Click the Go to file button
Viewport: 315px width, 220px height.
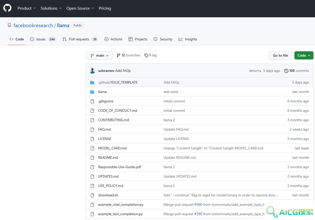point(280,55)
